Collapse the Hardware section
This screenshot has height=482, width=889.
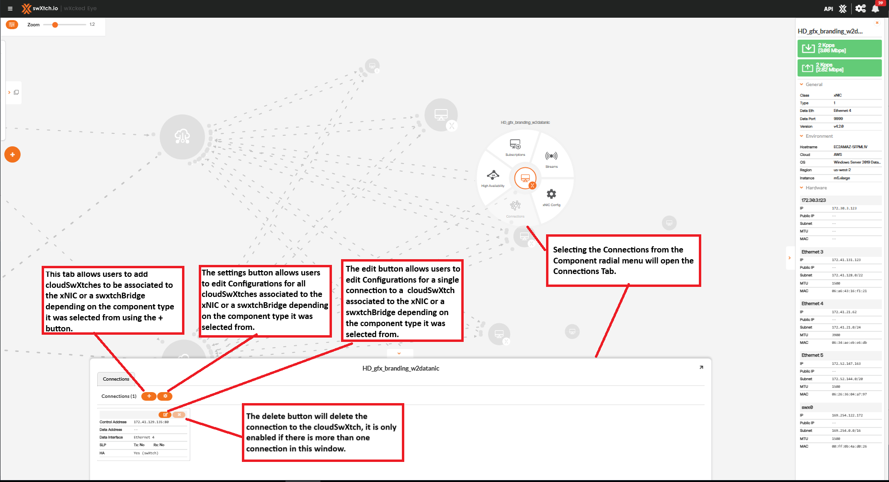(x=802, y=188)
